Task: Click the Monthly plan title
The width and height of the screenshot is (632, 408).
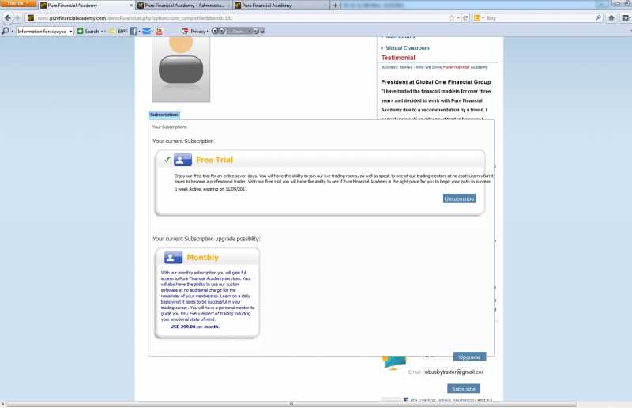Action: (203, 258)
